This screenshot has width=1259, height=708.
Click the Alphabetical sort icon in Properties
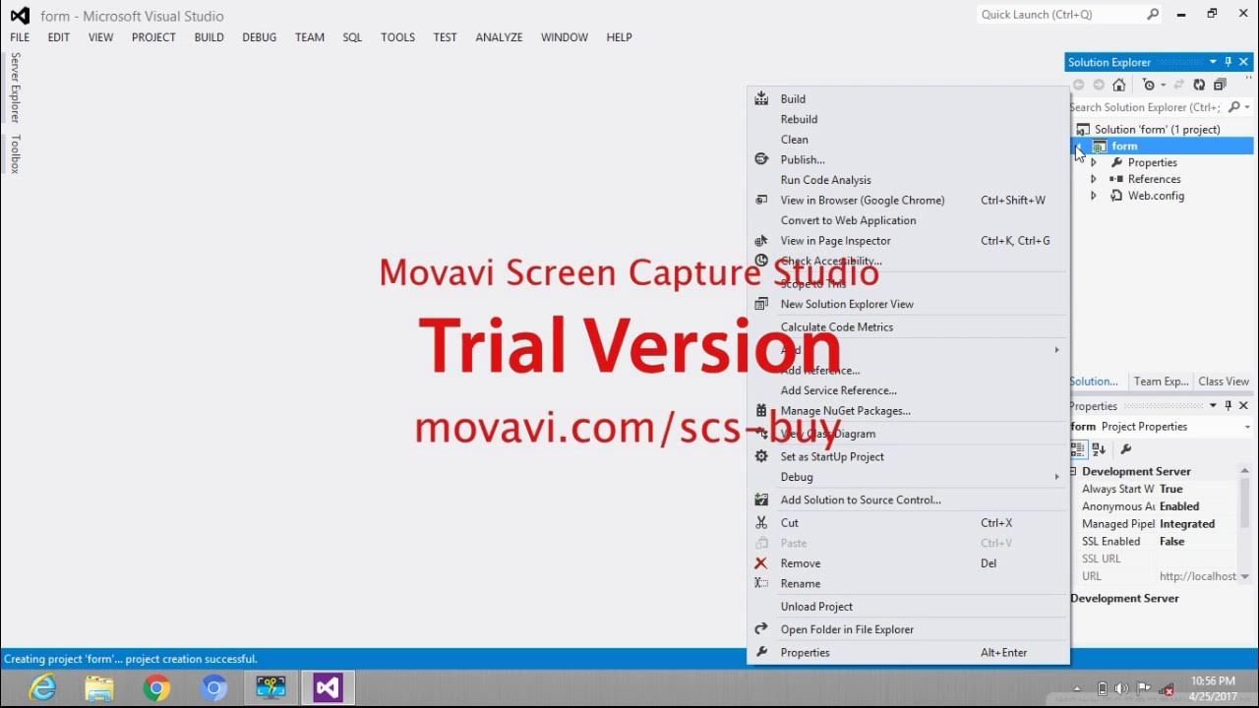(1099, 449)
